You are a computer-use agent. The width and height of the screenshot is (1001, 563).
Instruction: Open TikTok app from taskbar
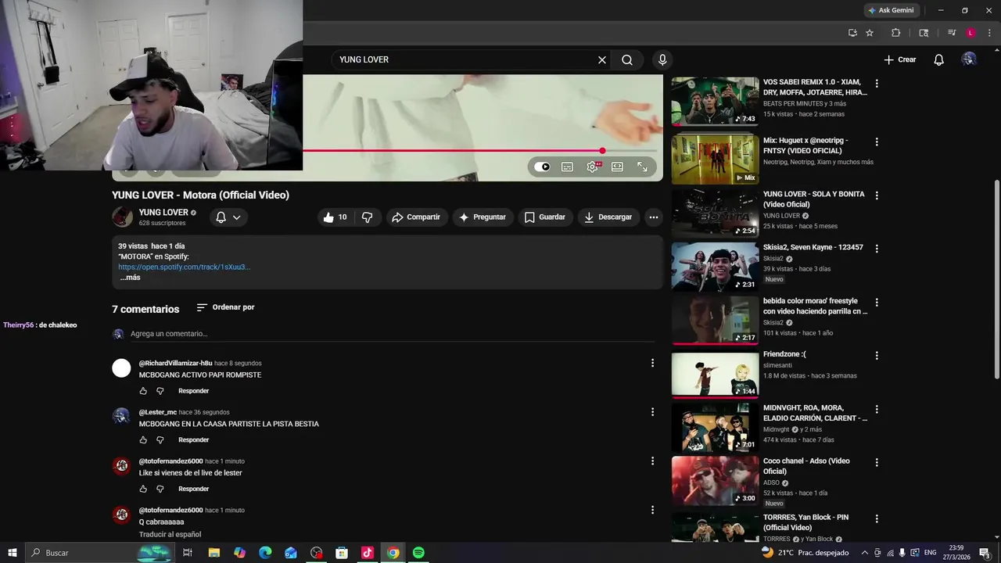click(368, 553)
